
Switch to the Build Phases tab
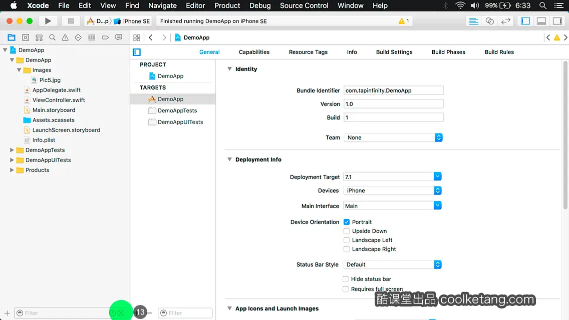click(x=448, y=52)
